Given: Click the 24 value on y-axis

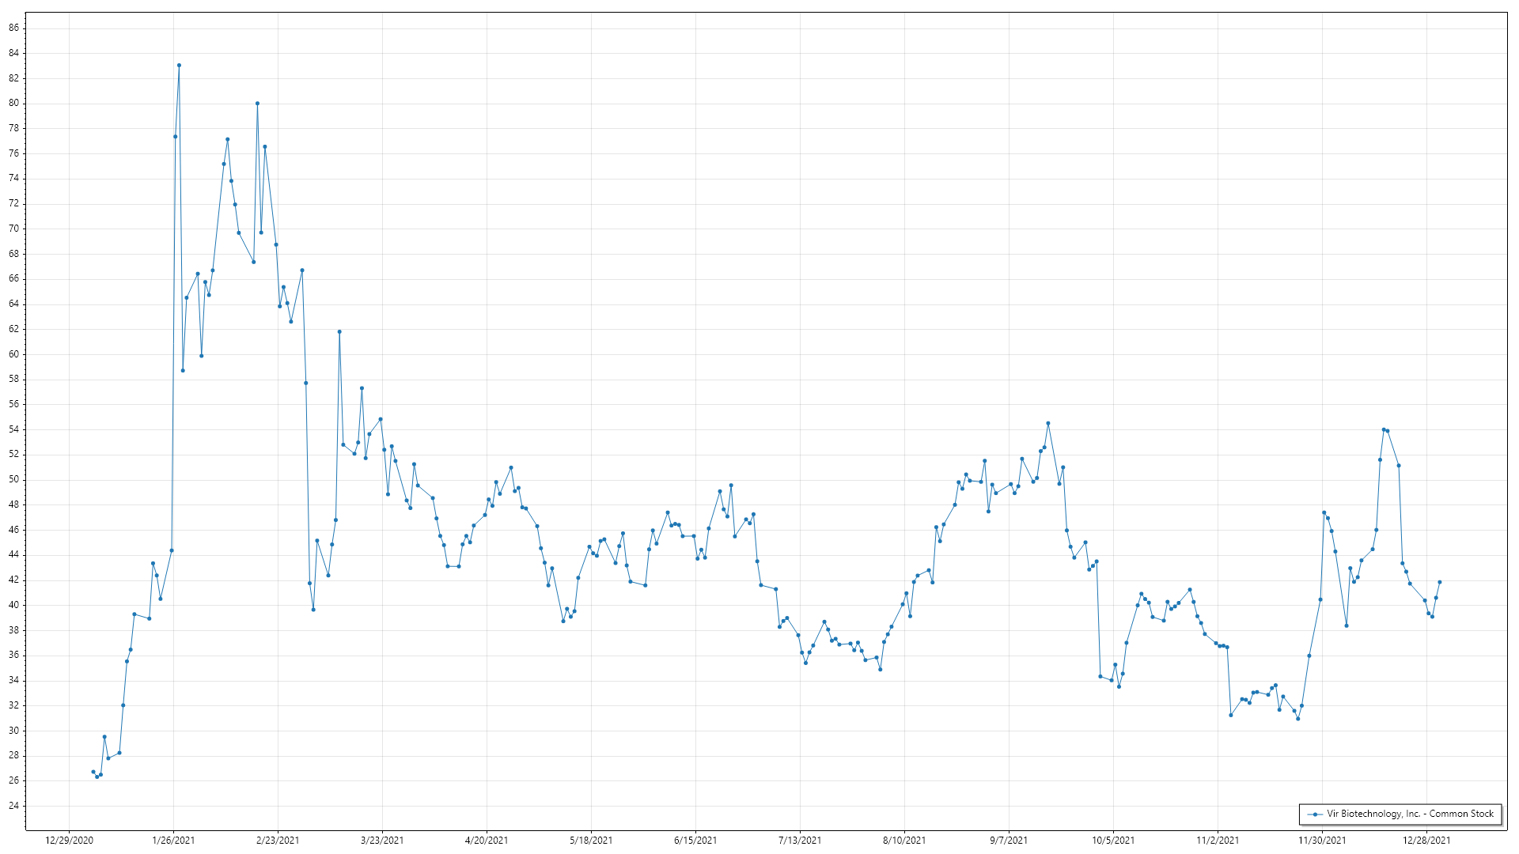Looking at the screenshot, I should click(x=14, y=806).
